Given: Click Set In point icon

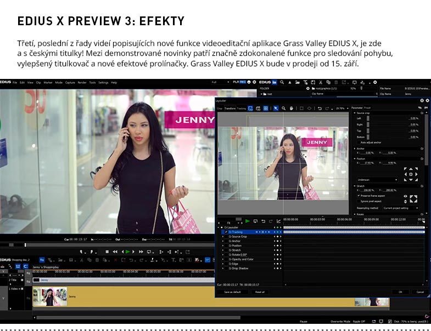Looking at the screenshot, I should tap(82, 252).
